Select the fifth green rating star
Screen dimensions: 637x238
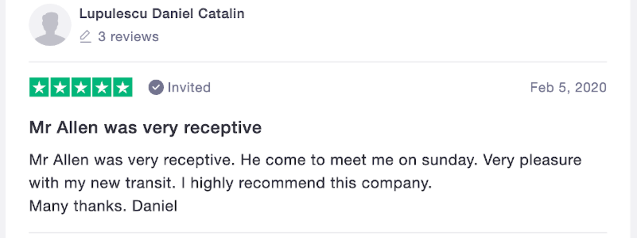[x=122, y=88]
